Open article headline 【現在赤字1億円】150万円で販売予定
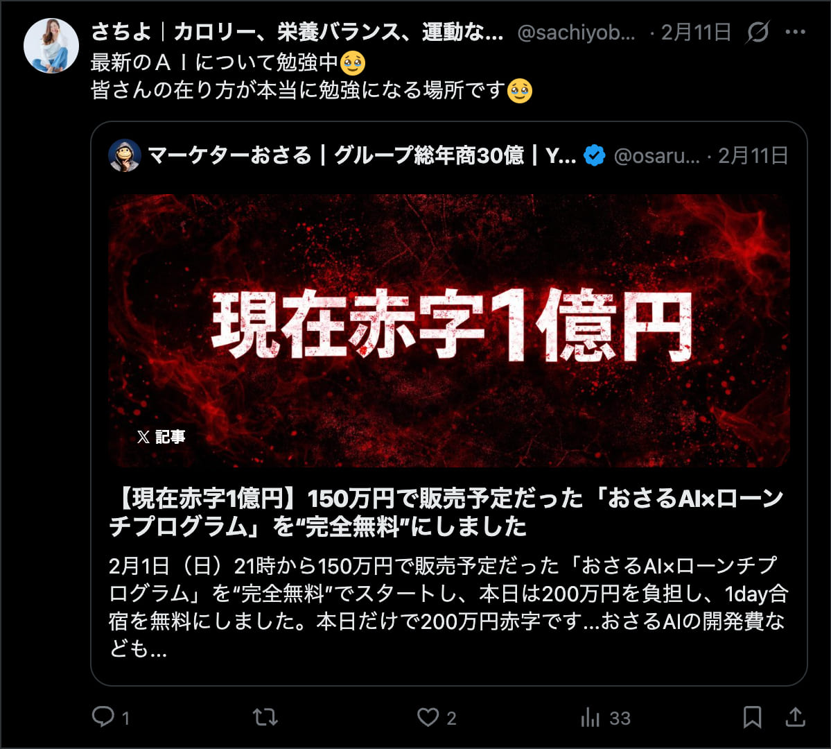Image resolution: width=831 pixels, height=749 pixels. tap(446, 513)
